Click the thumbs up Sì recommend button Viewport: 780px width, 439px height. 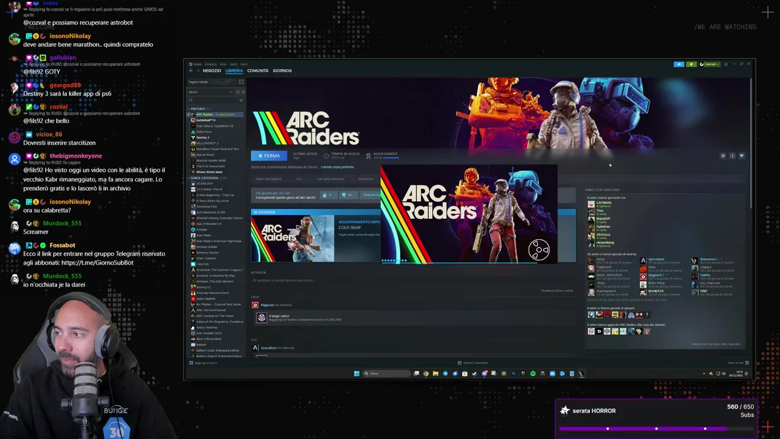[x=328, y=195]
